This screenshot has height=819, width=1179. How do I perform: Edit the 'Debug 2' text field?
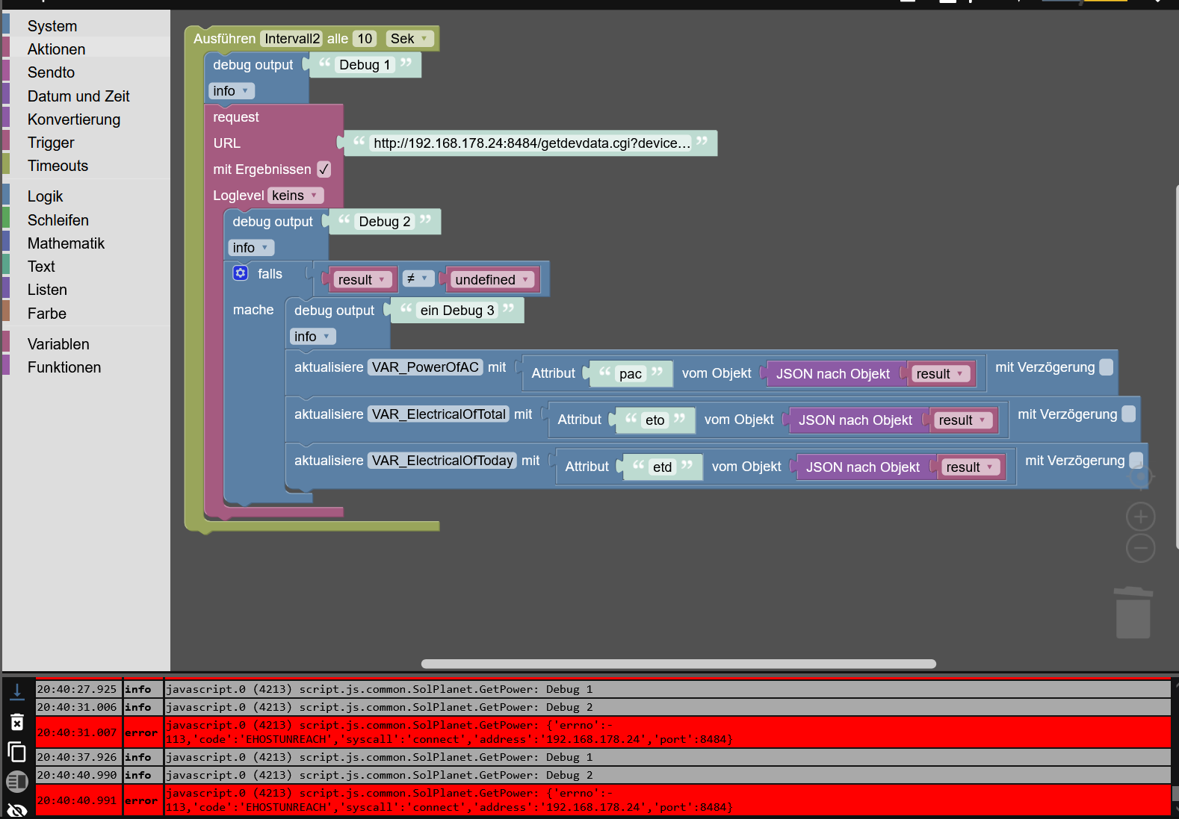[384, 222]
